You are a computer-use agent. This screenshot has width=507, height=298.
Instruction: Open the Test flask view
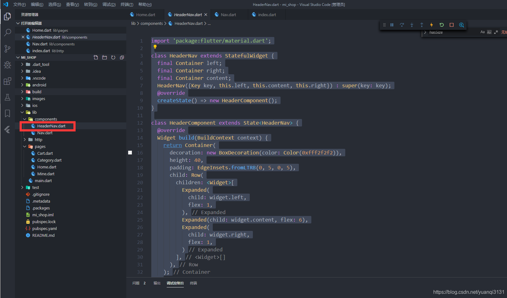click(7, 97)
